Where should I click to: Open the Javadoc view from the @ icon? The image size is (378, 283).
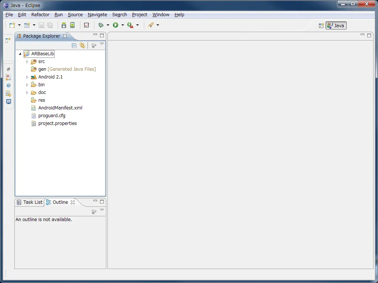click(8, 85)
